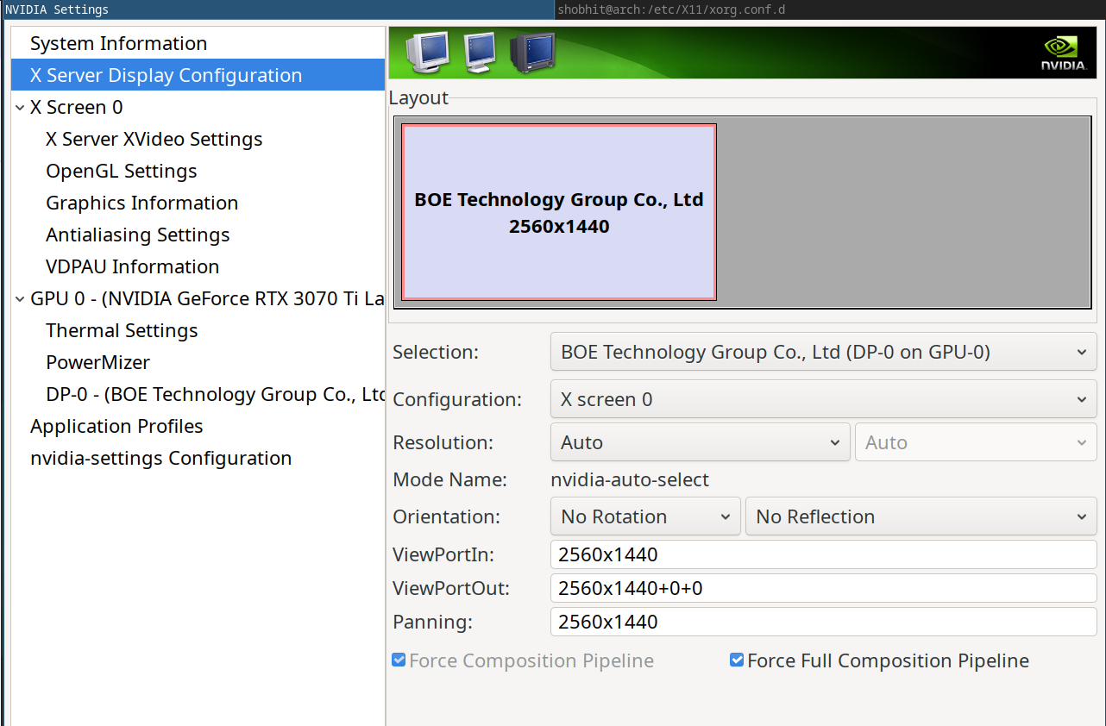Go to OpenGL Settings
This screenshot has height=726, width=1106.
click(x=122, y=171)
